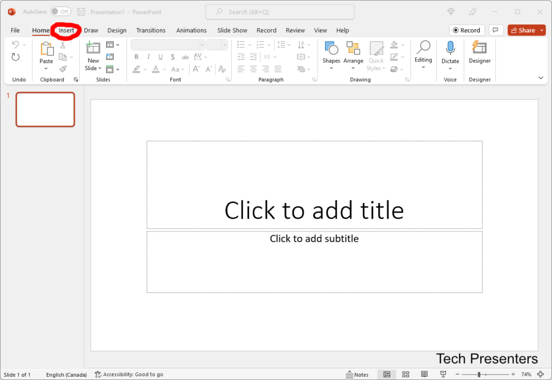Select slide 1 thumbnail
The image size is (552, 380).
click(45, 109)
